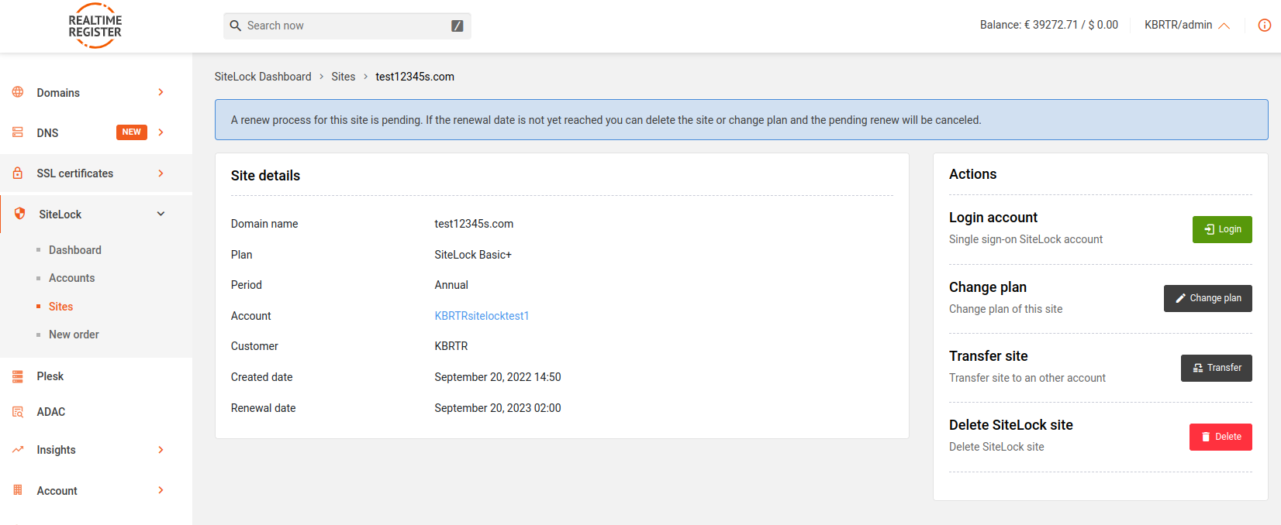This screenshot has width=1281, height=525.
Task: Open the New order submenu item
Action: (x=74, y=335)
